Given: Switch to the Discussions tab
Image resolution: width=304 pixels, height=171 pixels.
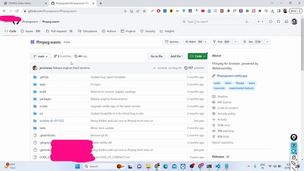Looking at the screenshot, I should [87, 31].
